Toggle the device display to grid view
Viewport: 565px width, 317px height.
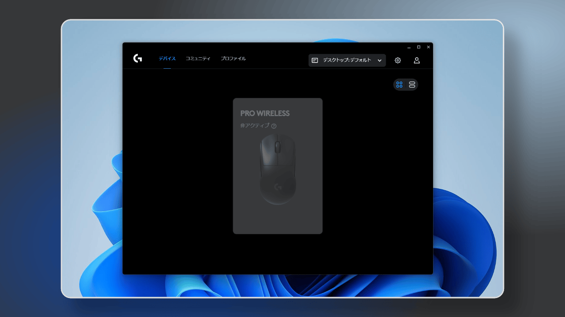(x=399, y=84)
